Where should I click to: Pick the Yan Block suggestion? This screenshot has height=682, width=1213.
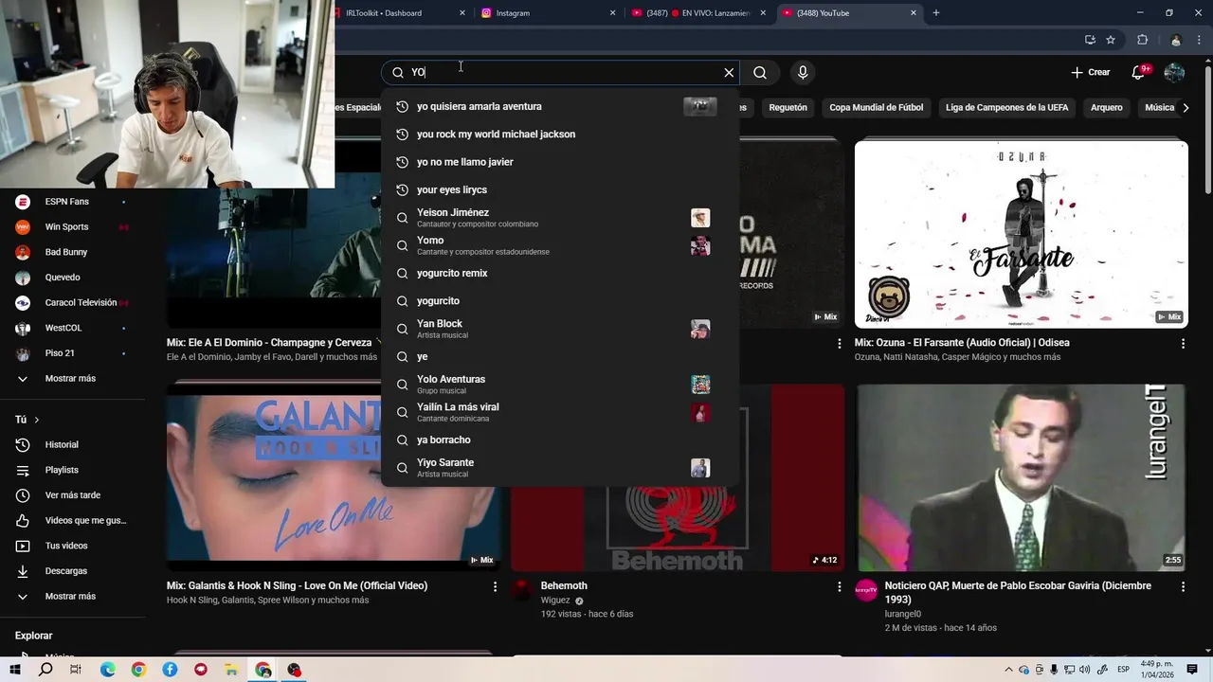tap(559, 329)
